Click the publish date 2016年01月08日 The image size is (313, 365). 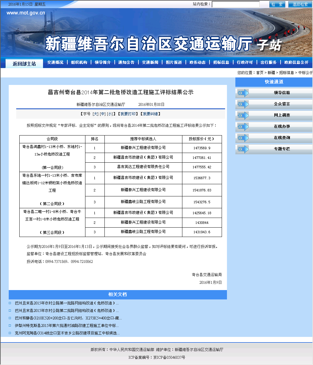tap(151, 105)
